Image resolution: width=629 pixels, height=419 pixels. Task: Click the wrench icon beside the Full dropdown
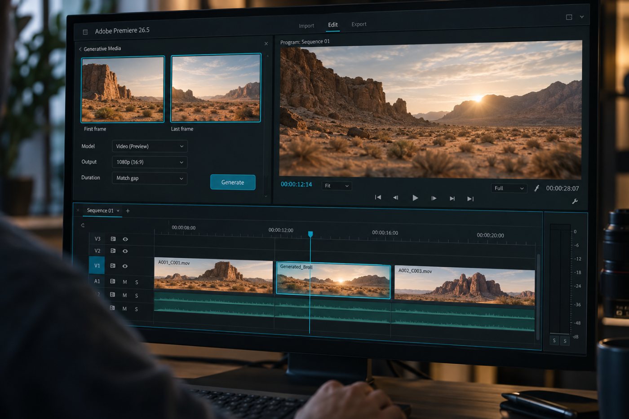click(536, 189)
